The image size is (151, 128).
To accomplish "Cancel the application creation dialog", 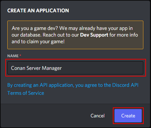I will click(98, 116).
